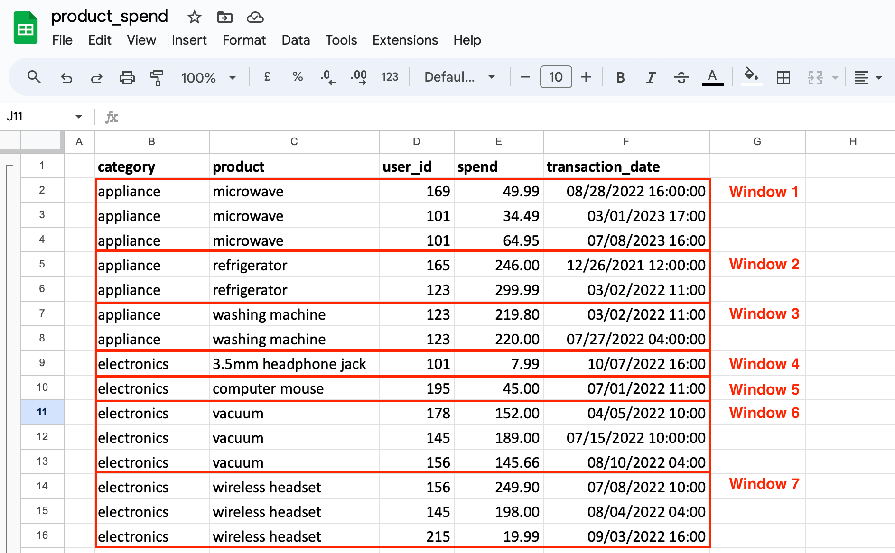Toggle bold formatting

620,77
